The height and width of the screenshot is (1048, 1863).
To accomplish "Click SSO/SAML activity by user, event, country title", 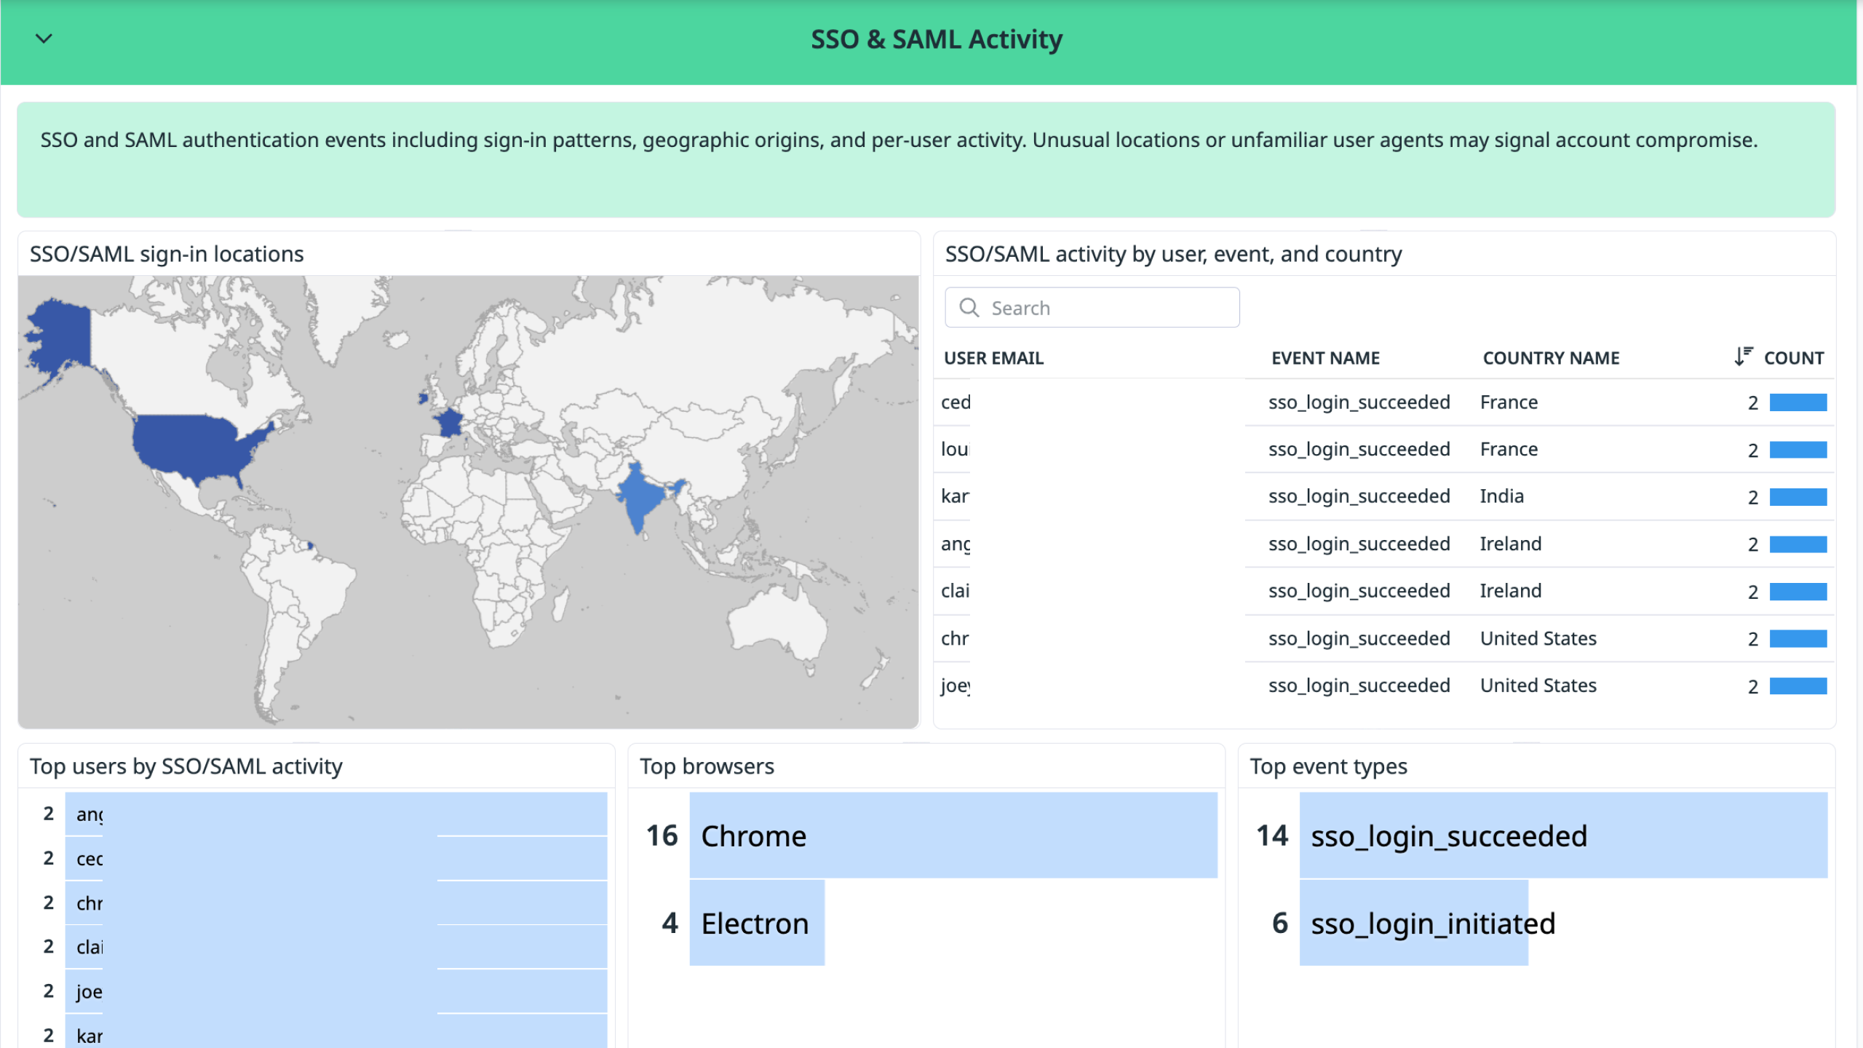I will coord(1173,254).
